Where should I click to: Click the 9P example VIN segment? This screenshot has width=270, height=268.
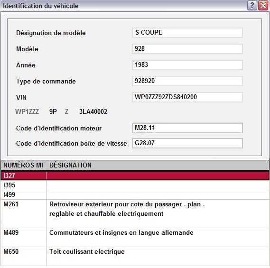point(53,112)
